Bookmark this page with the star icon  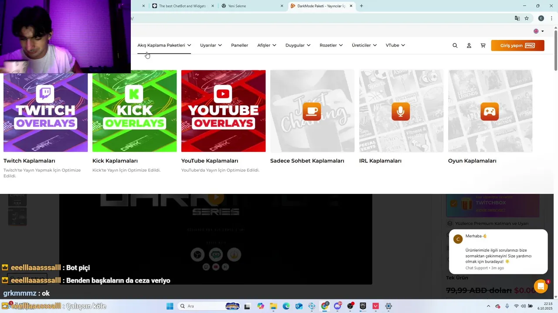click(527, 18)
